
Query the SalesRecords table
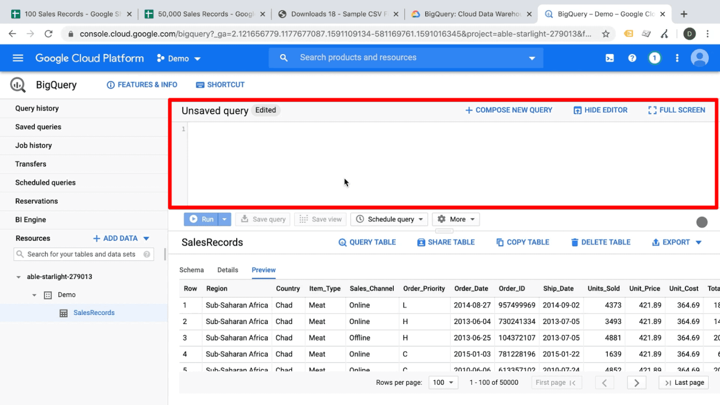367,242
